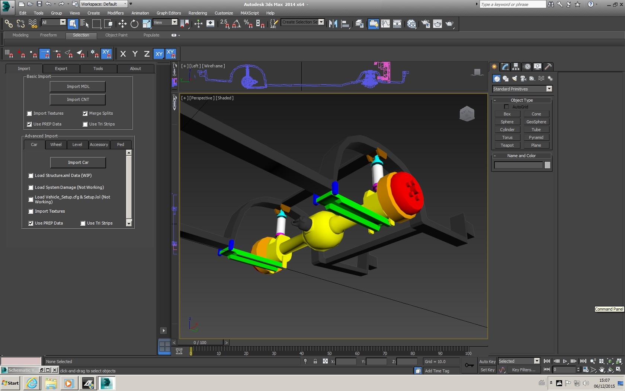Uncheck the Merge Splits checkbox
The width and height of the screenshot is (625, 391).
(85, 114)
